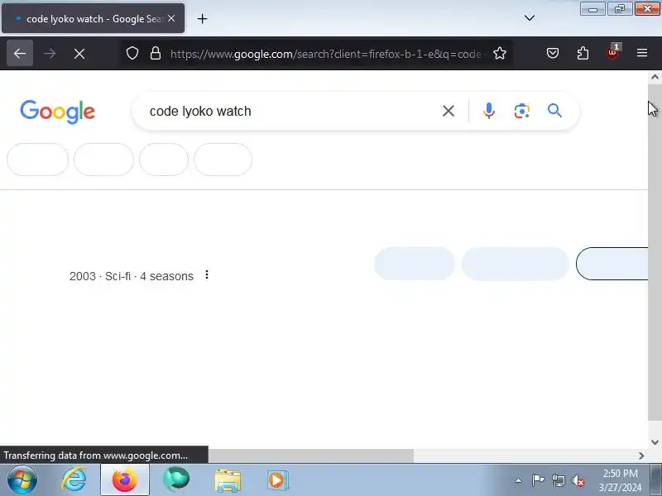Open Windows Media Player from taskbar
Viewport: 662px width, 496px height.
pos(277,480)
